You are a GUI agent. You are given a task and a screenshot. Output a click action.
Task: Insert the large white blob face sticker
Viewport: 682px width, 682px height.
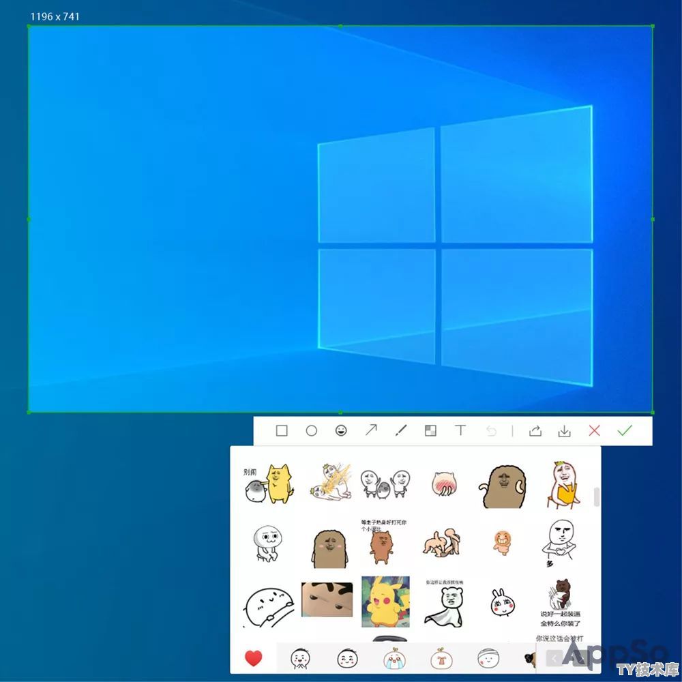pyautogui.click(x=268, y=608)
